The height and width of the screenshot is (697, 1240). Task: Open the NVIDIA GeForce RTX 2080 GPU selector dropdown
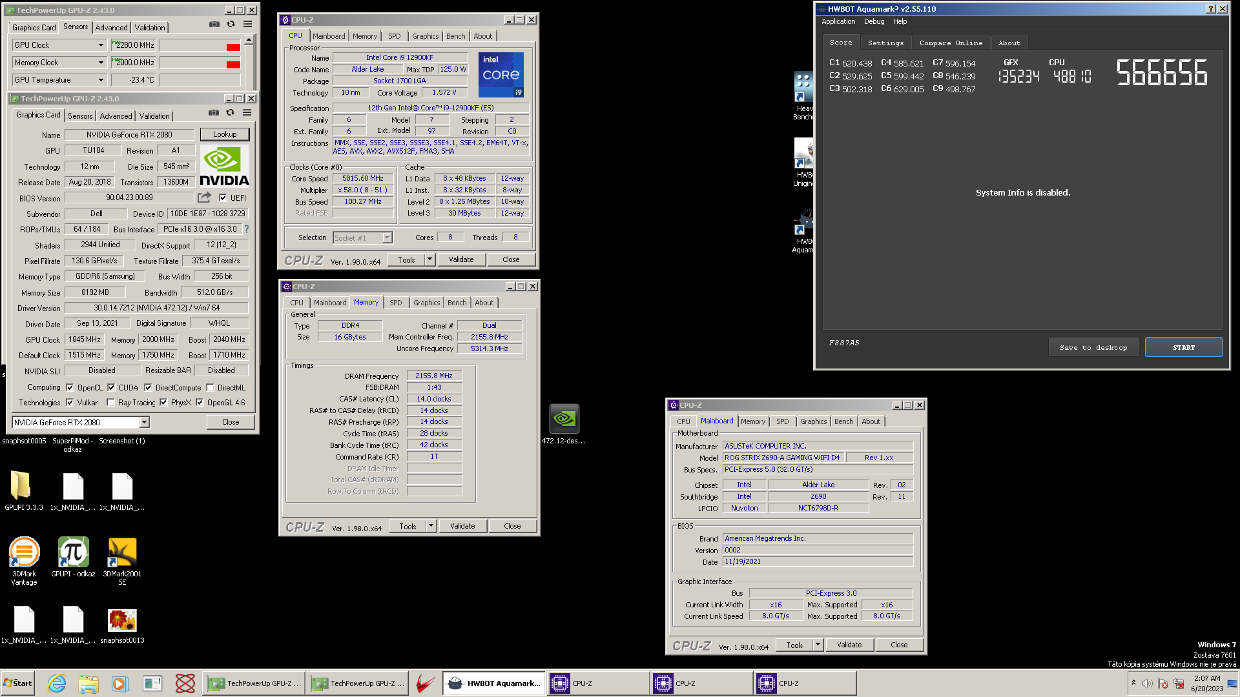(145, 422)
